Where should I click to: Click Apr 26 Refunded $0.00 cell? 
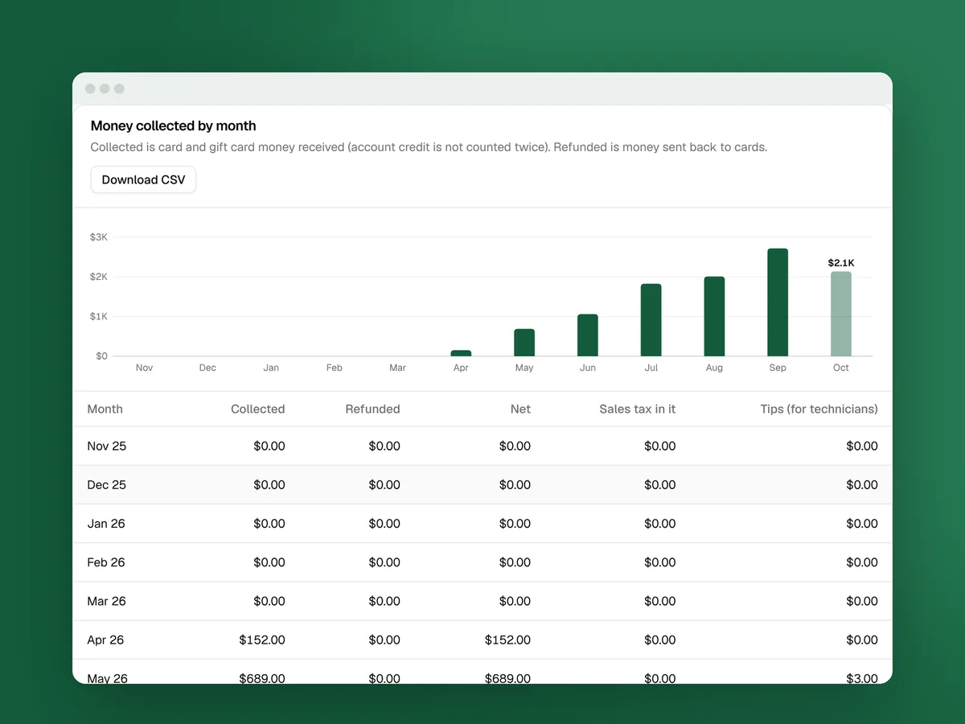pos(384,640)
